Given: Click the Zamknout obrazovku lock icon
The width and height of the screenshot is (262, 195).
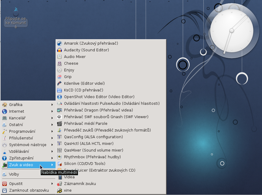Looking at the screenshot, I should (5, 190).
